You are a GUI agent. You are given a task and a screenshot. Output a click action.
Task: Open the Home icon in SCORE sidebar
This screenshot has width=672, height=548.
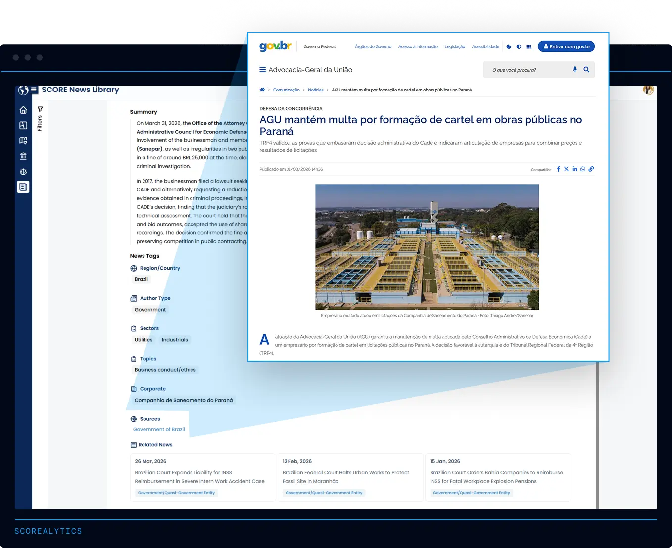click(23, 110)
